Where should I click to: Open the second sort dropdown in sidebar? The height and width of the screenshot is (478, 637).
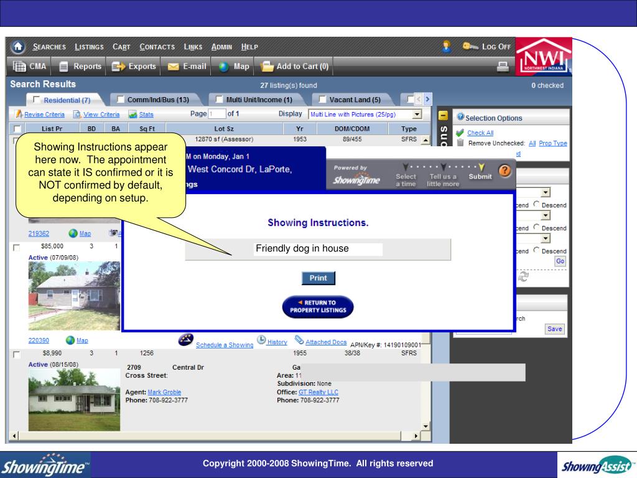tap(545, 215)
